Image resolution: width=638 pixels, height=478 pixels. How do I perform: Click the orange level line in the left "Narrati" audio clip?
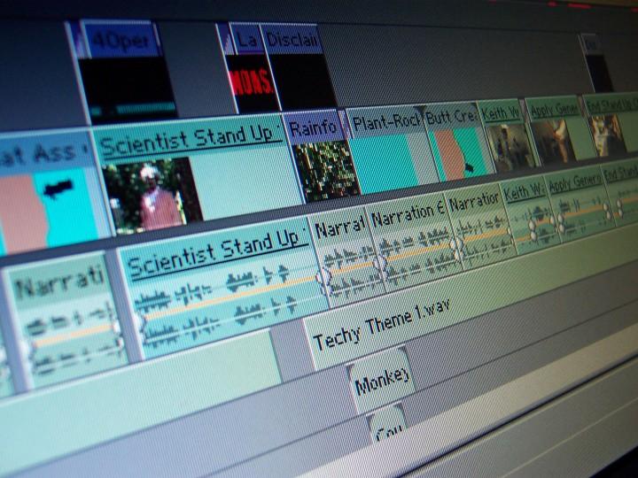[x=73, y=335]
